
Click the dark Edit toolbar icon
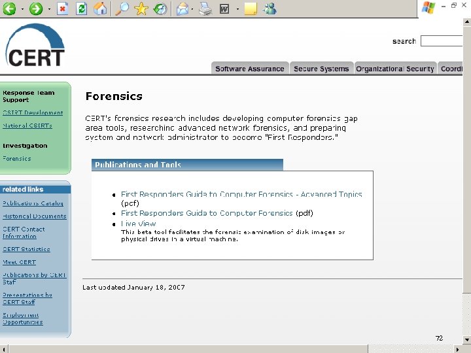224,8
